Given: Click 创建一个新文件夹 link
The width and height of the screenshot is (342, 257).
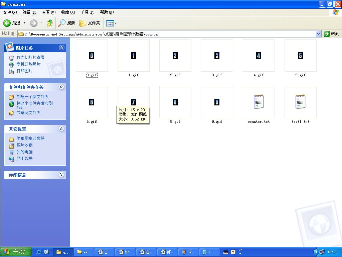Looking at the screenshot, I should coord(32,97).
